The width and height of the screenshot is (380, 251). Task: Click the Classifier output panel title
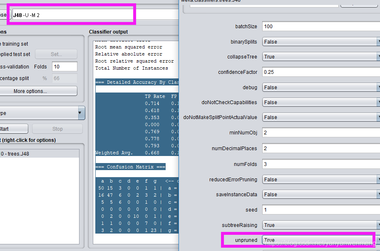coord(108,32)
